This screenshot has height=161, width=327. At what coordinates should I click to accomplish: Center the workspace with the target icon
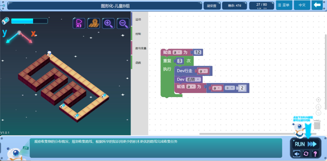(x=318, y=100)
